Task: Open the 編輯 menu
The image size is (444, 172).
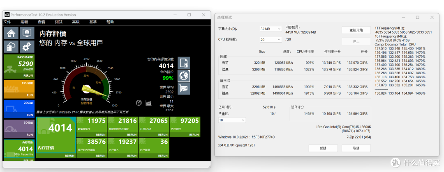Action: [24, 22]
